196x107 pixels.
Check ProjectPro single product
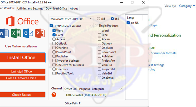[x=99, y=61]
